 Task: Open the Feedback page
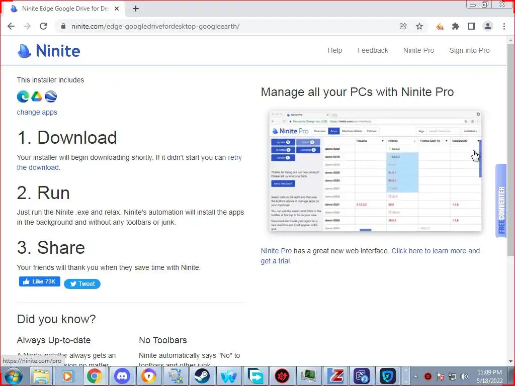click(x=373, y=51)
